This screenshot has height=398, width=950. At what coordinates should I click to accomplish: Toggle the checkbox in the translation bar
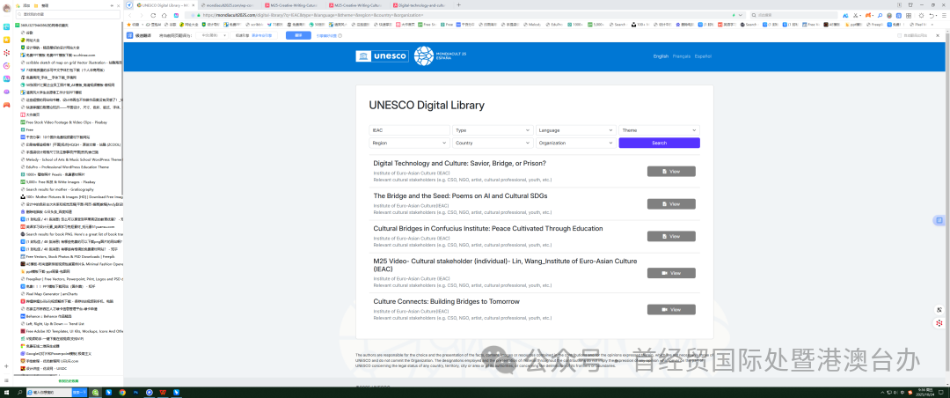click(899, 35)
